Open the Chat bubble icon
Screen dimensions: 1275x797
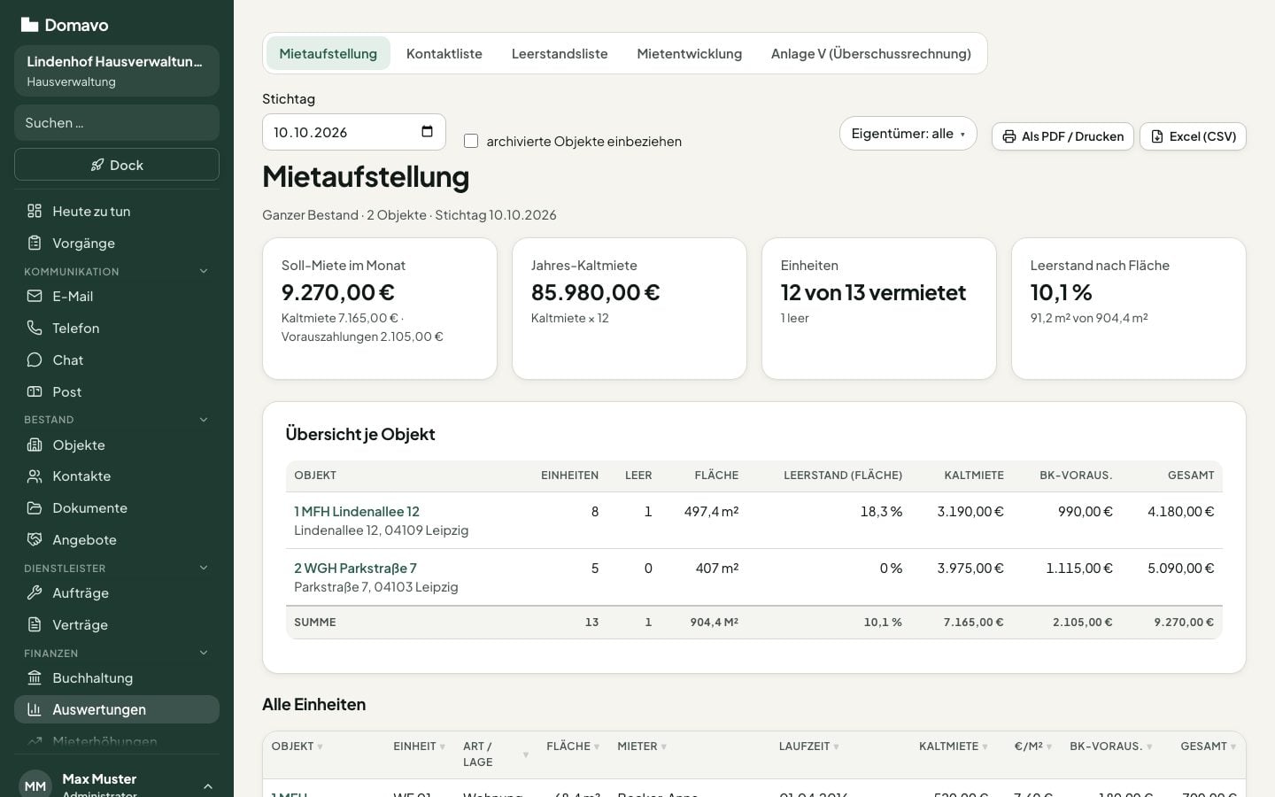click(35, 360)
